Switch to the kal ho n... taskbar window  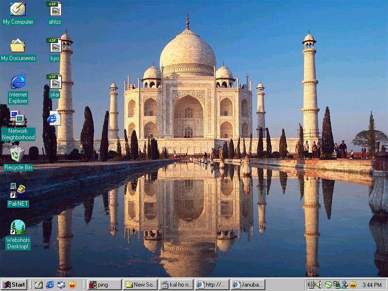pos(176,285)
